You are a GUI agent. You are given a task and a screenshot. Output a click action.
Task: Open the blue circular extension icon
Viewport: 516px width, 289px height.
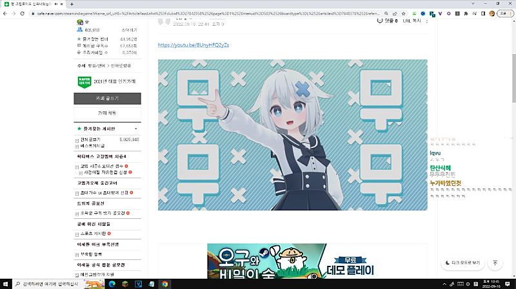(x=423, y=14)
